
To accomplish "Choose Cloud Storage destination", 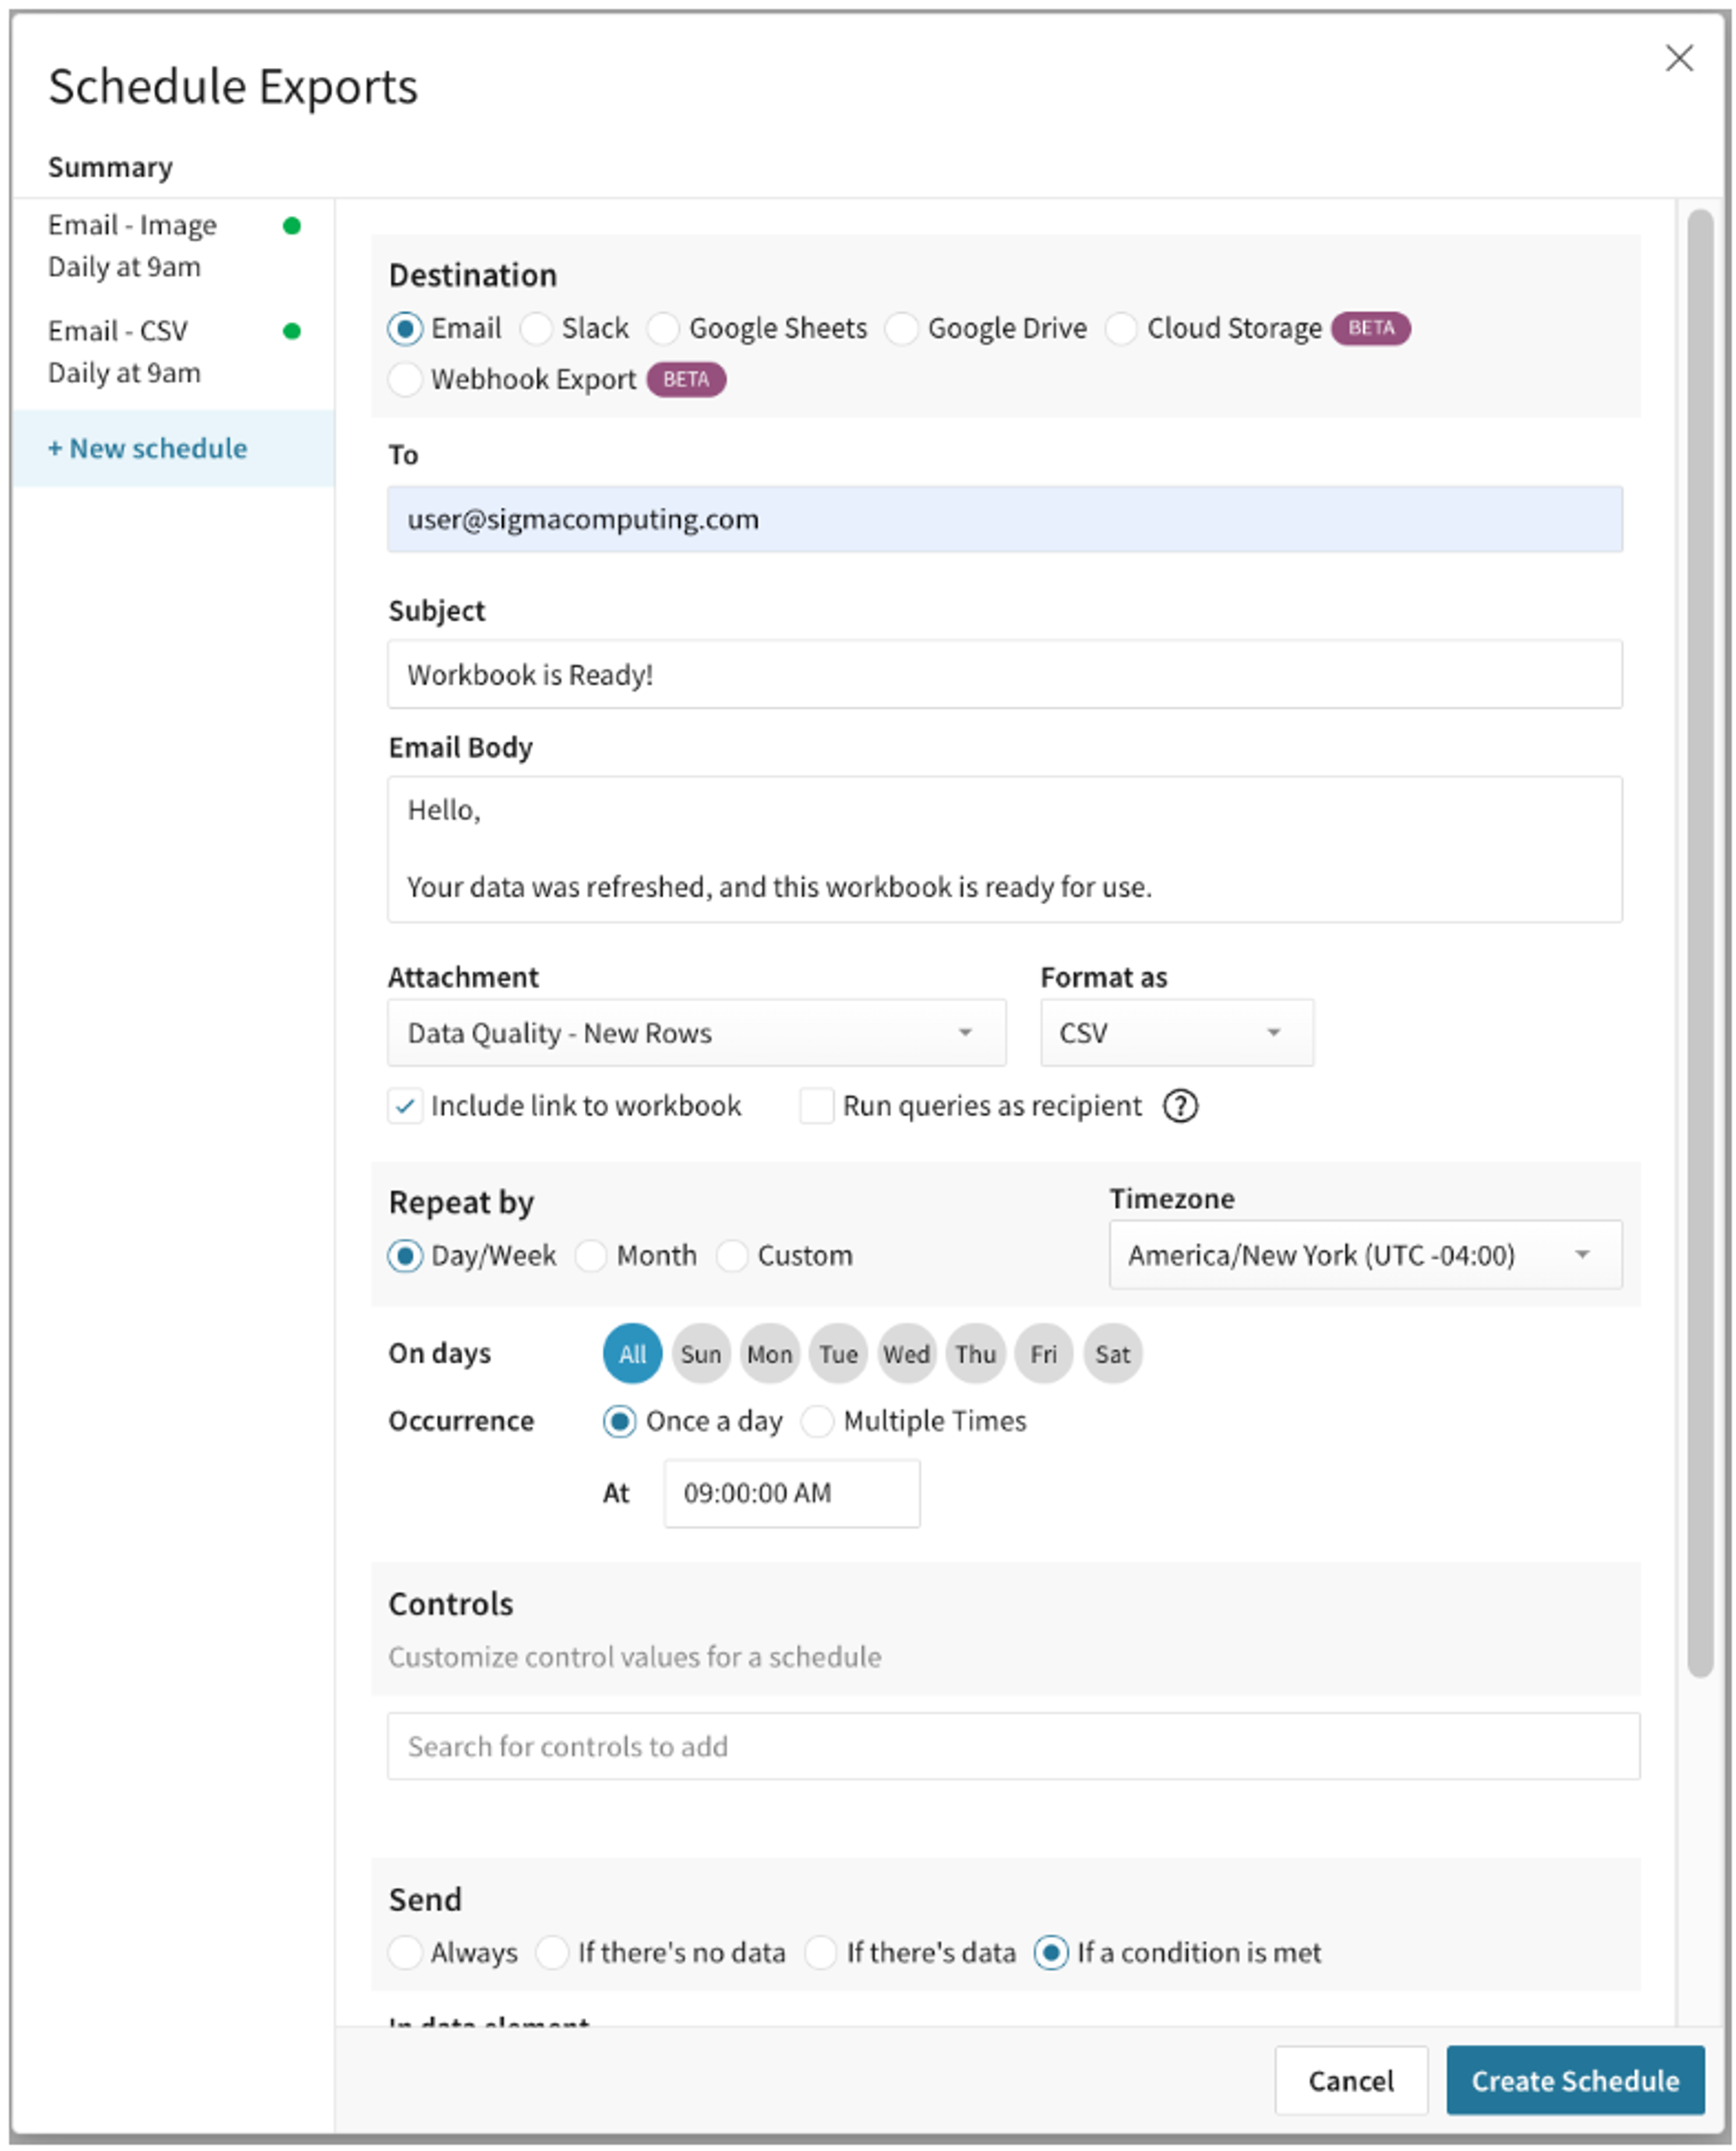I will coord(1121,328).
